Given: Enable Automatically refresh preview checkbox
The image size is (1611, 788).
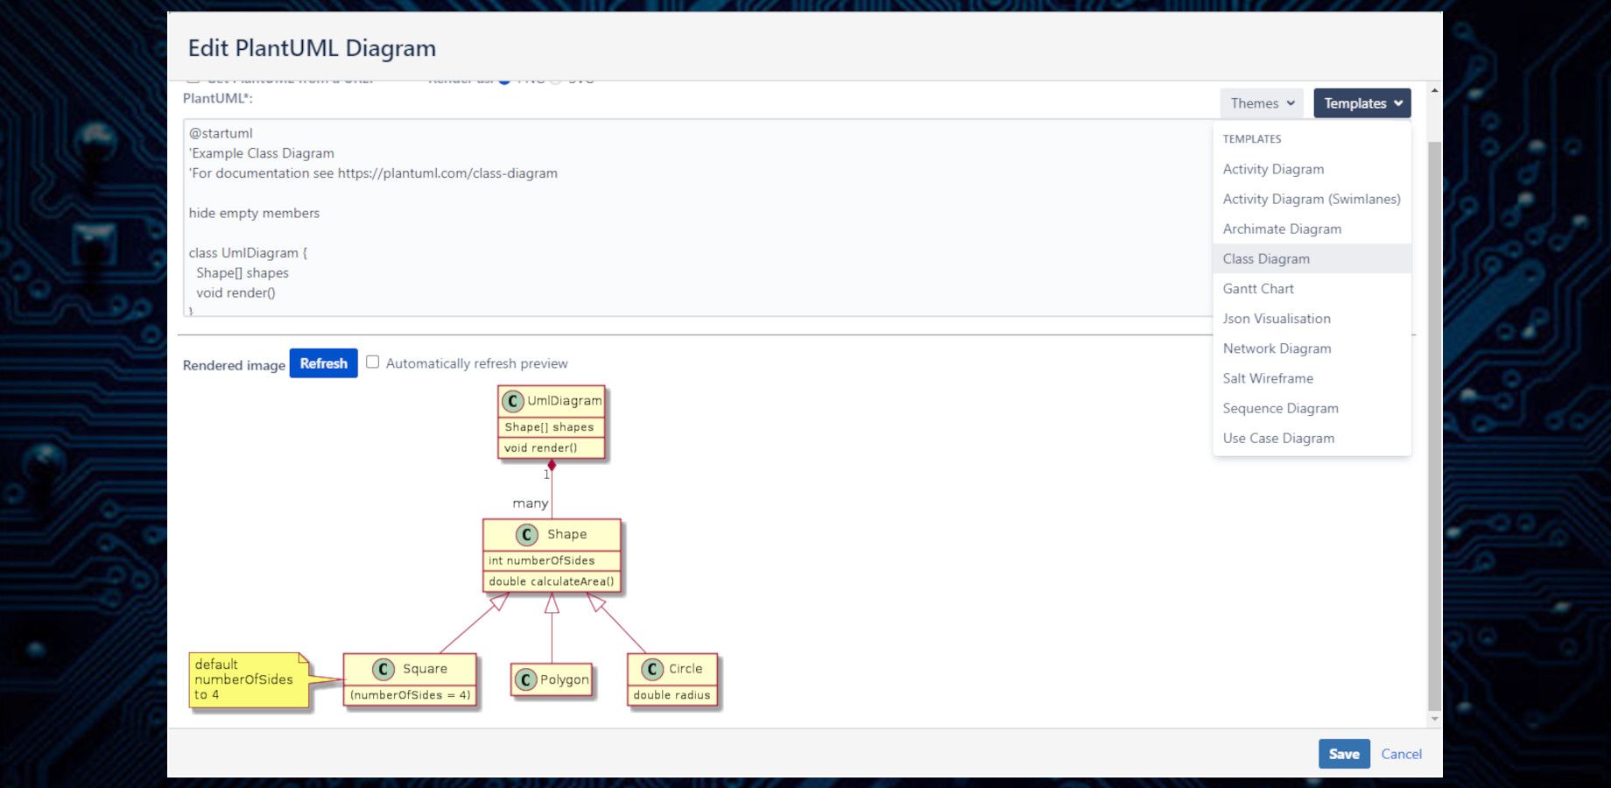Looking at the screenshot, I should tap(372, 362).
